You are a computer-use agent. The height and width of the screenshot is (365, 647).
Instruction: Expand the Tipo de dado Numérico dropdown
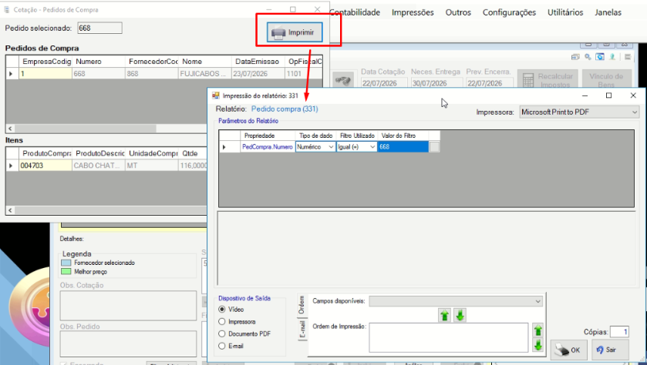click(x=315, y=146)
